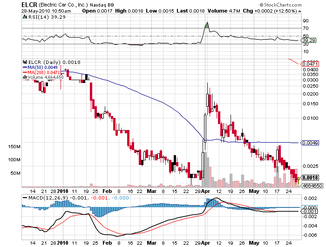
Task: Click the Apr label on the price chart axis
Action: click(206, 191)
